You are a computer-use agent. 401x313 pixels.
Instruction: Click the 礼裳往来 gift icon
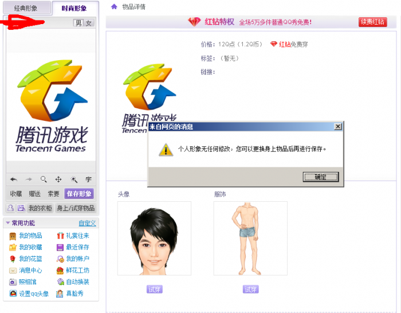[x=60, y=236]
